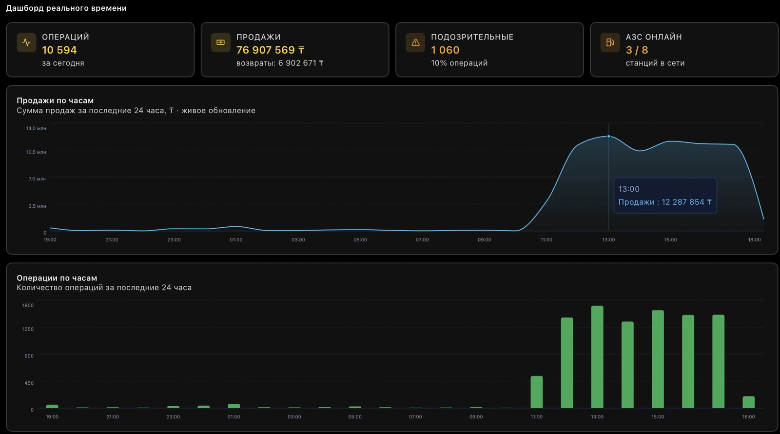Click the 1350 axis label in operations chart

(x=28, y=329)
